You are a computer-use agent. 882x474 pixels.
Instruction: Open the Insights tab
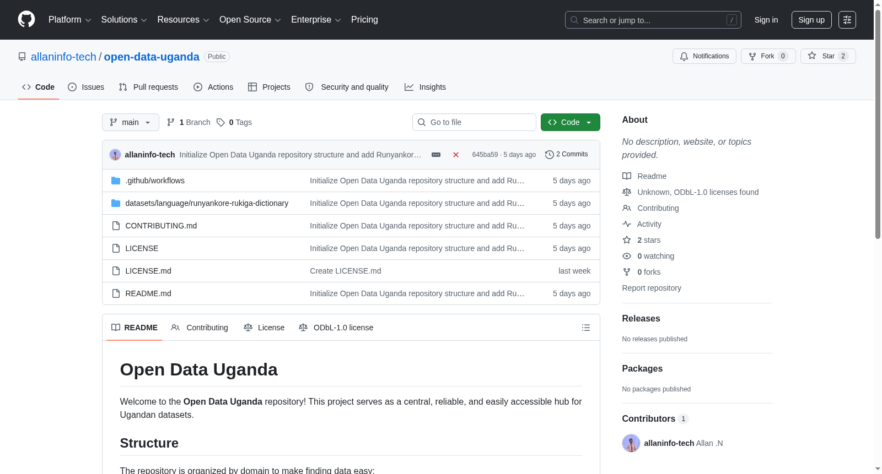[425, 87]
